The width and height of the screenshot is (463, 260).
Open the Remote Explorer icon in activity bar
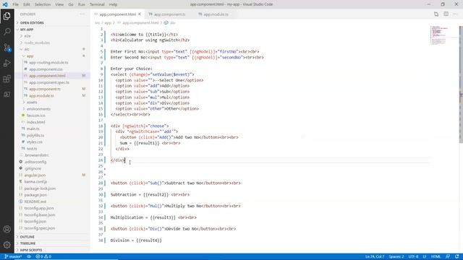(7, 95)
